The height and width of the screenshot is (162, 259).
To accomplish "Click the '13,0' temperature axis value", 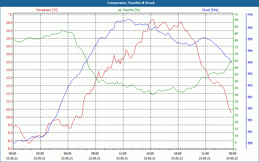I will [x=9, y=70].
